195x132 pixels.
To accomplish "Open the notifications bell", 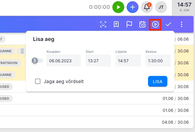I will pos(147,7).
